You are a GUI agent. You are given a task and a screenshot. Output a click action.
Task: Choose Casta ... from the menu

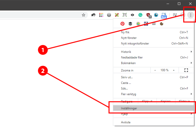pyautogui.click(x=153, y=83)
